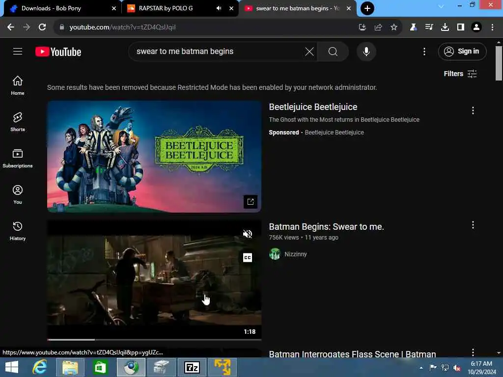Open the You section in the sidebar
Image resolution: width=503 pixels, height=377 pixels.
18,194
